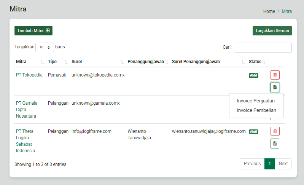This screenshot has width=304, height=185.
Task: Focus the Cari search field
Action: click(x=263, y=48)
